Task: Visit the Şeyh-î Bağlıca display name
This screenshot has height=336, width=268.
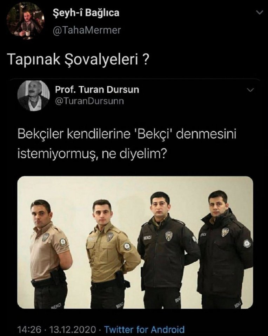Action: [x=86, y=13]
